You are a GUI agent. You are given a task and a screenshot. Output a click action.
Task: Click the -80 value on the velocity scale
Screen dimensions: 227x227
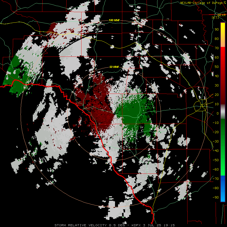coord(216,188)
